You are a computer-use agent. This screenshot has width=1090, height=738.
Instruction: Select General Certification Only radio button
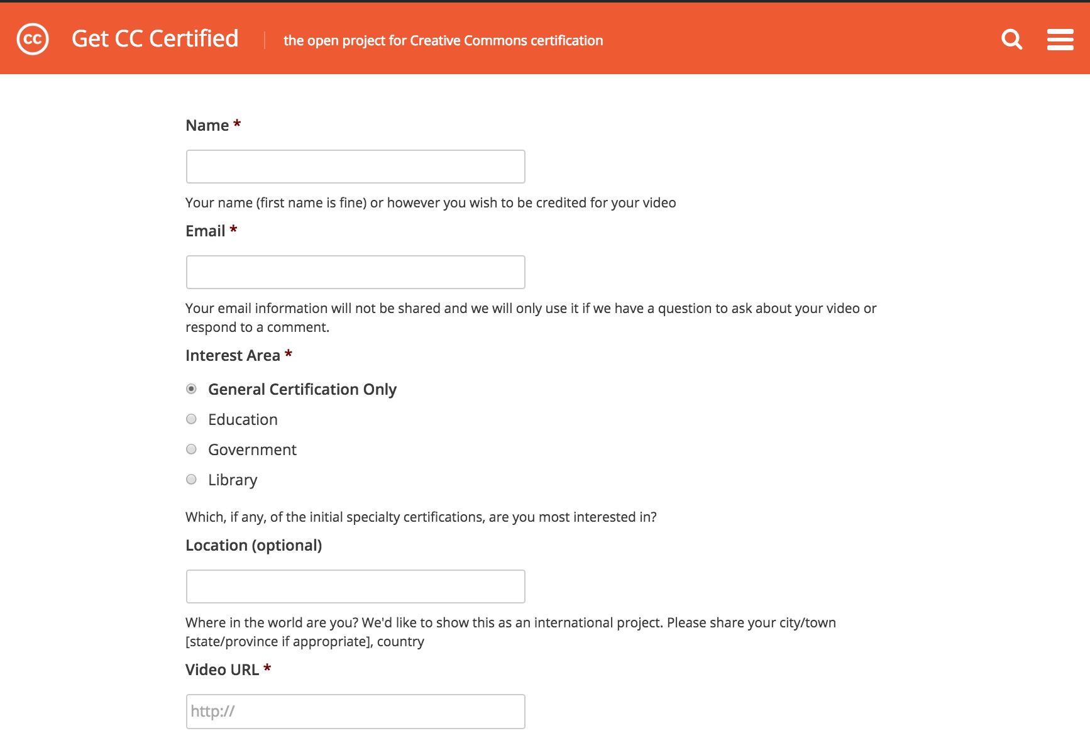(x=192, y=389)
